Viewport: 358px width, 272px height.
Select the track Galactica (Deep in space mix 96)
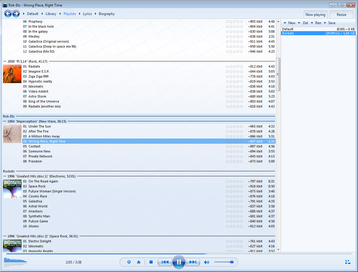[149, 46]
